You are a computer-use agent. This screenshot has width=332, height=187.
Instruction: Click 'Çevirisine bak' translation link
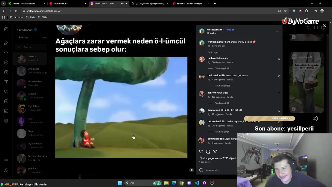tap(219, 46)
